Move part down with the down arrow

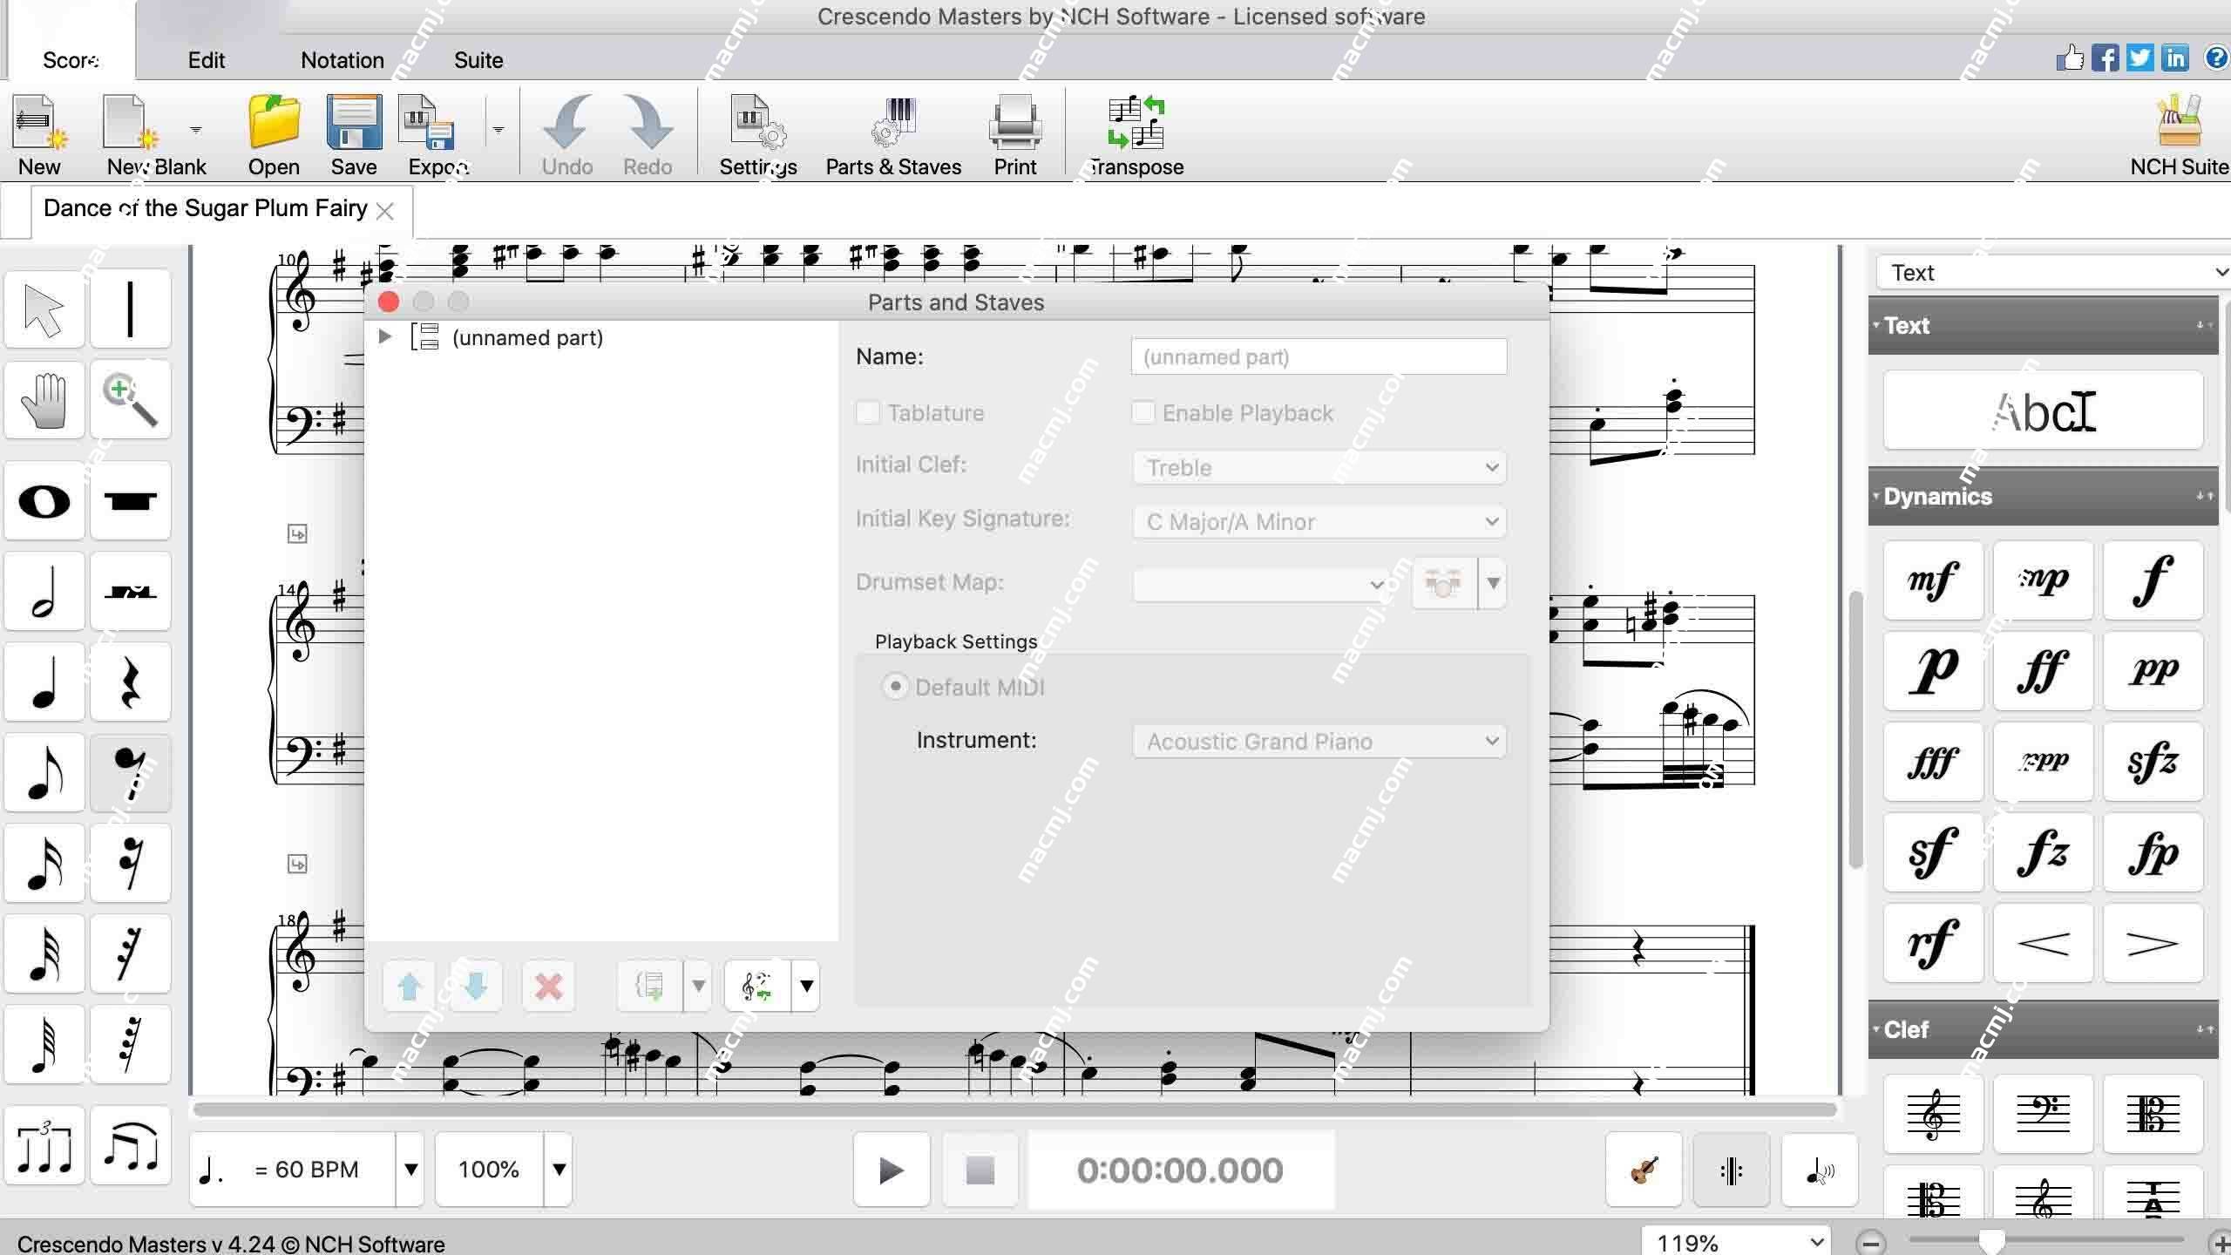pyautogui.click(x=476, y=986)
